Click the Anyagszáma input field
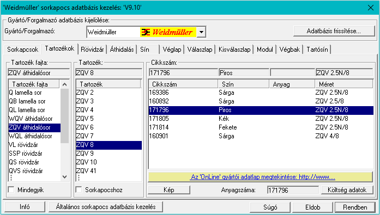 (293, 190)
